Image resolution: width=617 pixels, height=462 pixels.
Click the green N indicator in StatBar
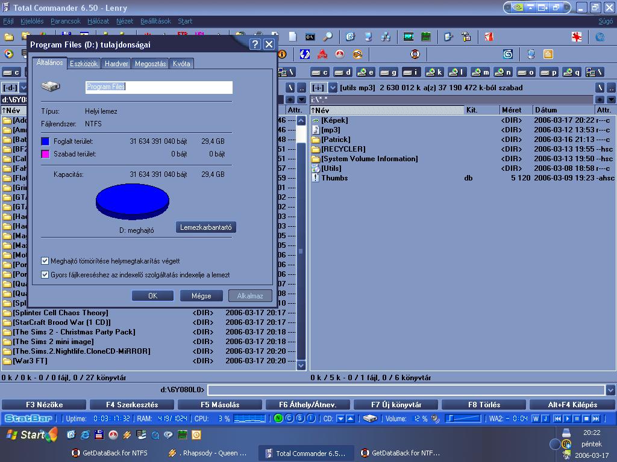278,419
